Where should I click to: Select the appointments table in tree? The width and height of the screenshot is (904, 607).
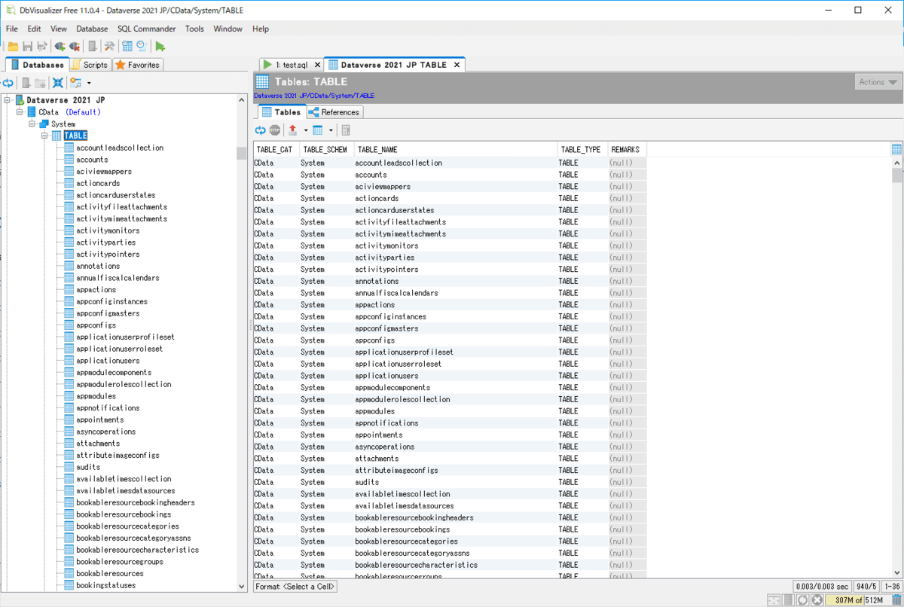click(99, 419)
